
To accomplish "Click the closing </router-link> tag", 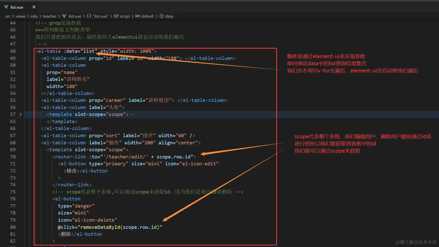I will click(72, 185).
